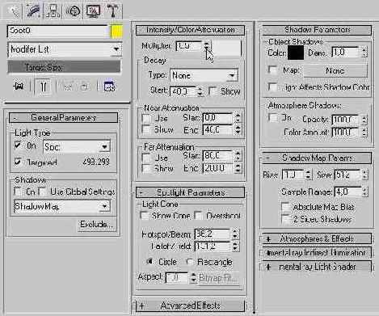Switch to the Hierarchy panel tab
Screen dimensions: 379x316
click(x=53, y=11)
